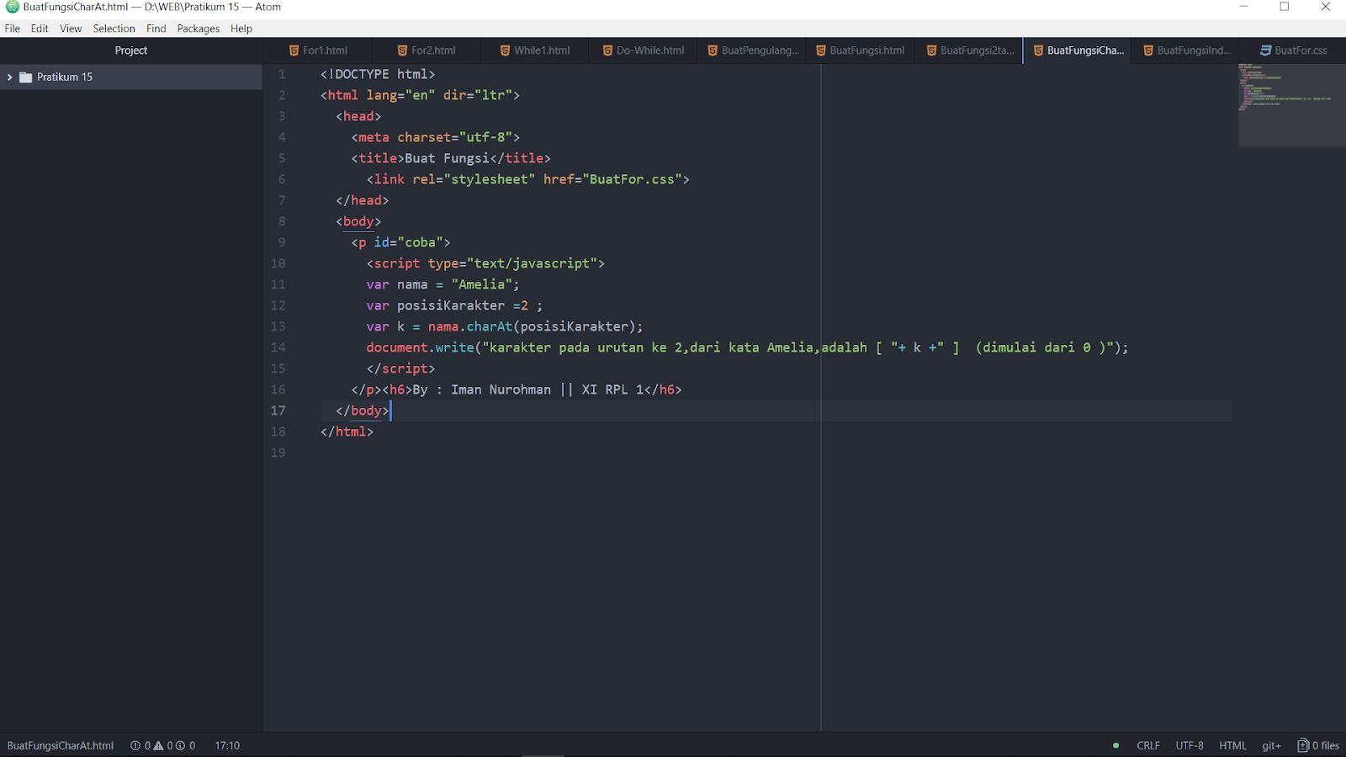Click the info count icon in the status bar
Viewport: 1346px width, 757px height.
(180, 745)
